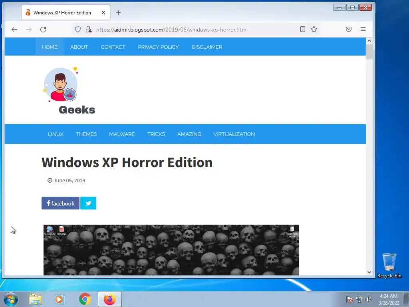The image size is (409, 307).
Task: Open the network tray icon
Action: click(x=359, y=299)
